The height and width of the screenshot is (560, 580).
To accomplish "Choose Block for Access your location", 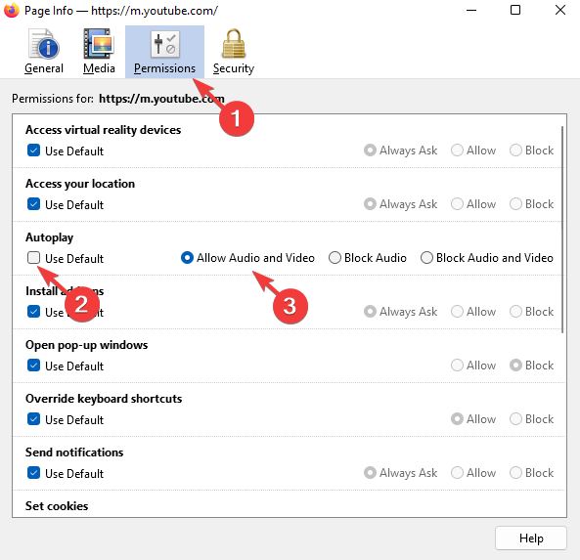I will 516,203.
